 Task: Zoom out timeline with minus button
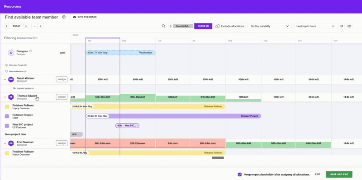tap(35, 26)
